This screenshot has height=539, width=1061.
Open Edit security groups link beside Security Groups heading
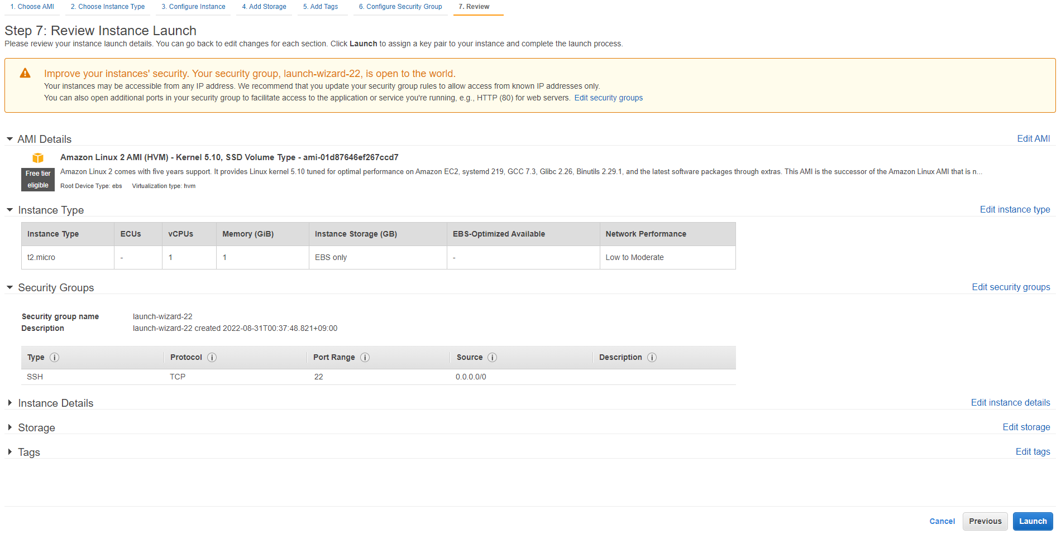tap(1011, 287)
